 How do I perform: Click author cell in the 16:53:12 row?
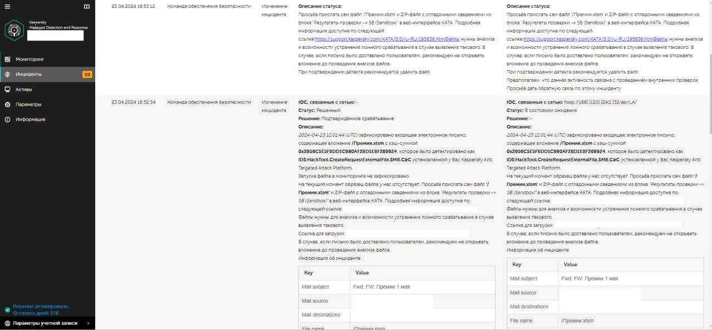(x=209, y=6)
